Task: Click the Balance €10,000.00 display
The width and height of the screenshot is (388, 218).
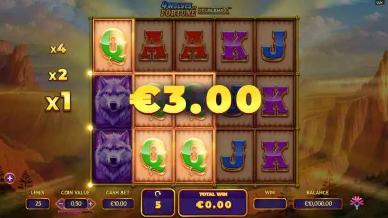Action: [318, 203]
